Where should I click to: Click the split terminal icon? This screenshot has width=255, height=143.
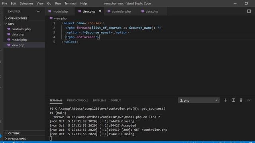tap(233, 100)
